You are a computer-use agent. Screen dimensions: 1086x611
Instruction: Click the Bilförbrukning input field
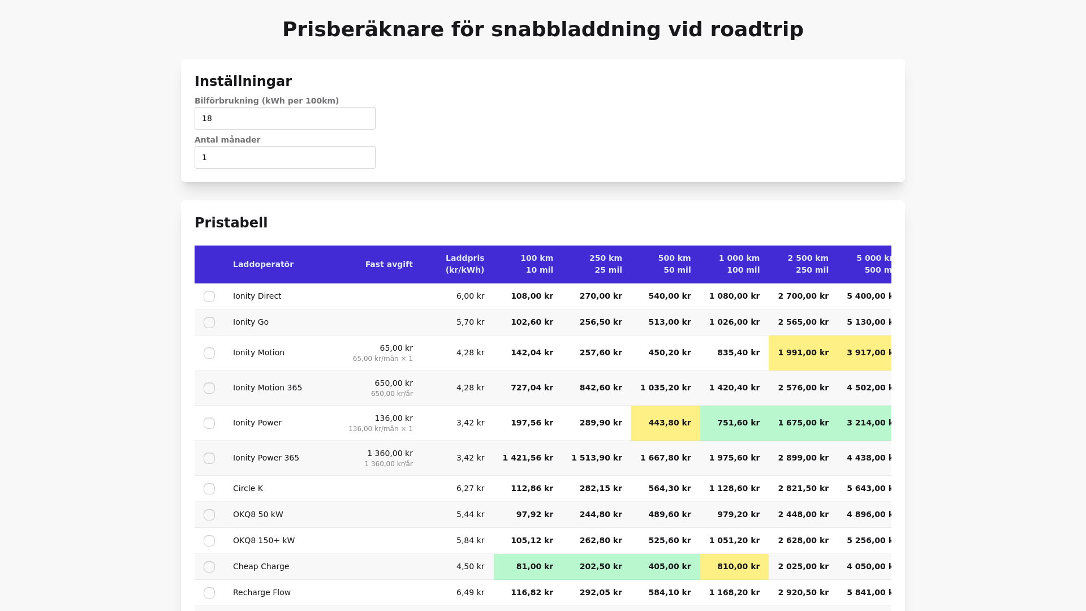[x=285, y=118]
